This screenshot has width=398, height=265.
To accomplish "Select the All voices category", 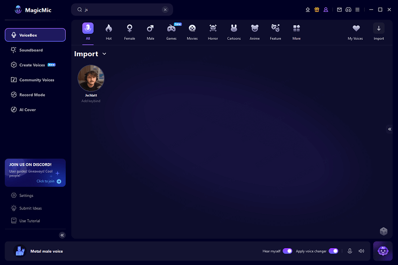I will pyautogui.click(x=88, y=32).
